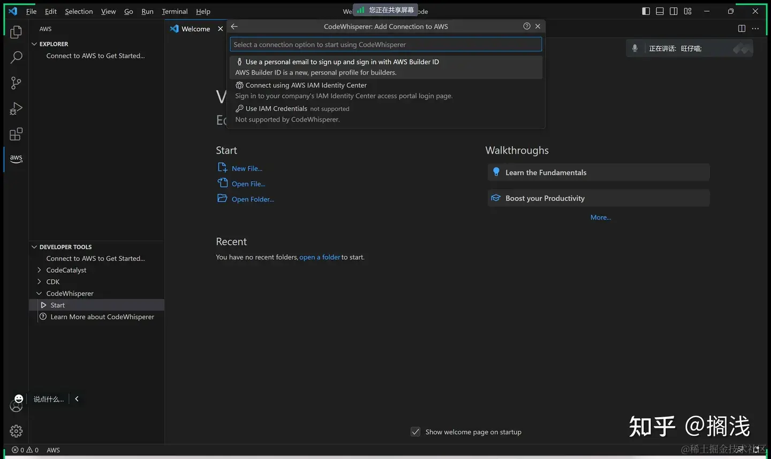771x459 pixels.
Task: Switch to the Welcome tab
Action: pyautogui.click(x=196, y=29)
